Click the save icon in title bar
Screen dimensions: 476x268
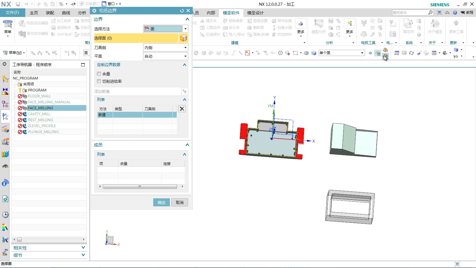click(18, 4)
